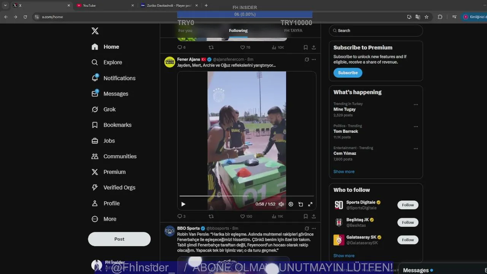Open Grok explain on Fener Ajans post

pos(307,59)
